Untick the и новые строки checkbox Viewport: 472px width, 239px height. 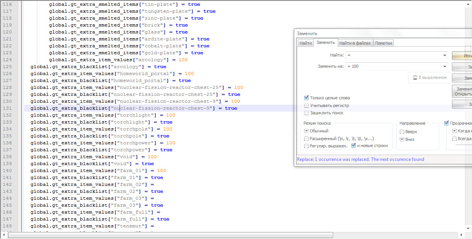(x=354, y=145)
